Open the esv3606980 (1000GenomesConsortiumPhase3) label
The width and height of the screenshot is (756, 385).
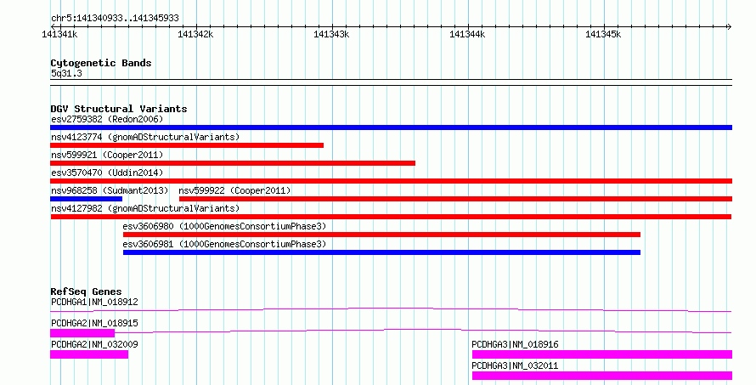(x=224, y=226)
